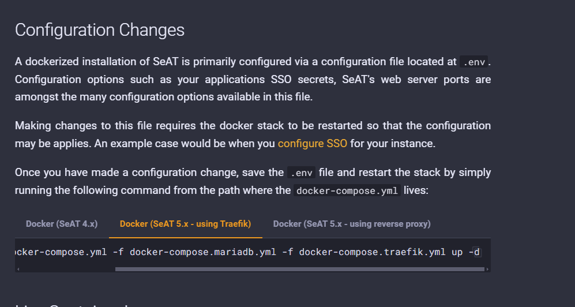Click the code block's left scroll arrow

(18, 269)
